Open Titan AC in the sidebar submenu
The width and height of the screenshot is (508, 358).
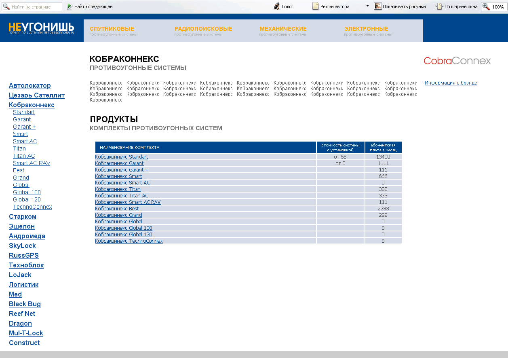pyautogui.click(x=24, y=156)
